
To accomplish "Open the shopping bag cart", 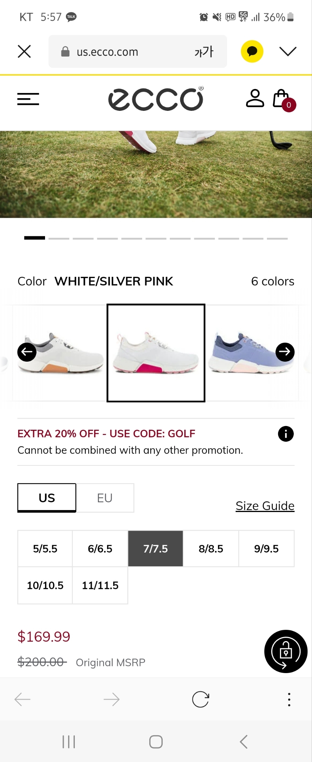I will tap(284, 100).
